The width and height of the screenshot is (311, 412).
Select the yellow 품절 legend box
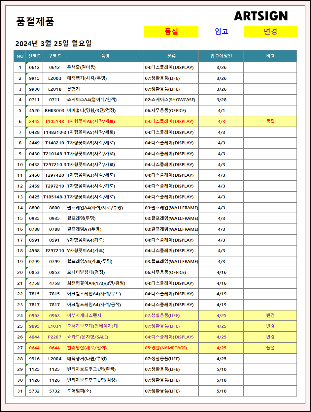click(x=171, y=32)
